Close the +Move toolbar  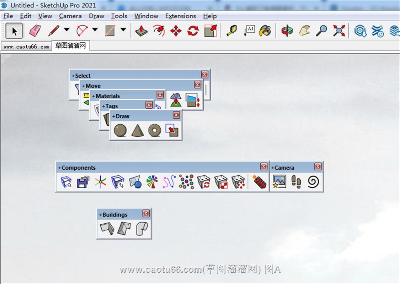click(197, 84)
